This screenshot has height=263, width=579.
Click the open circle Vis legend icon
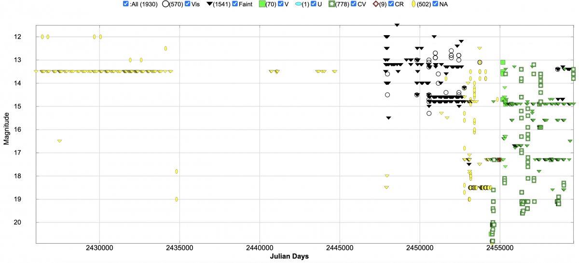click(x=165, y=4)
